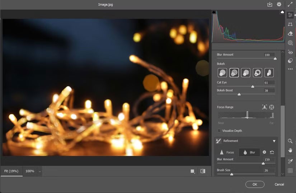Collapse the Refinement section
This screenshot has height=193, width=296.
(274, 141)
